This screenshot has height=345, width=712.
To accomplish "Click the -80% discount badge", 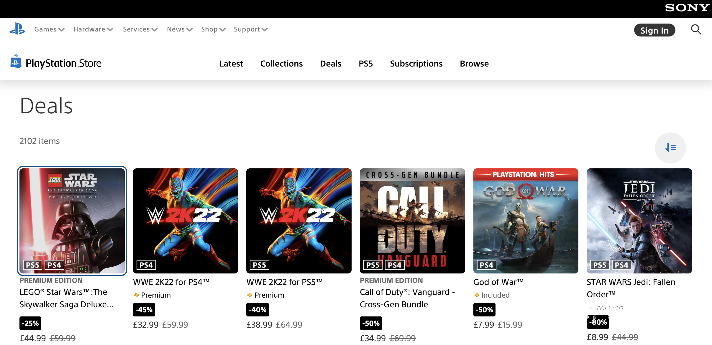I will point(598,322).
